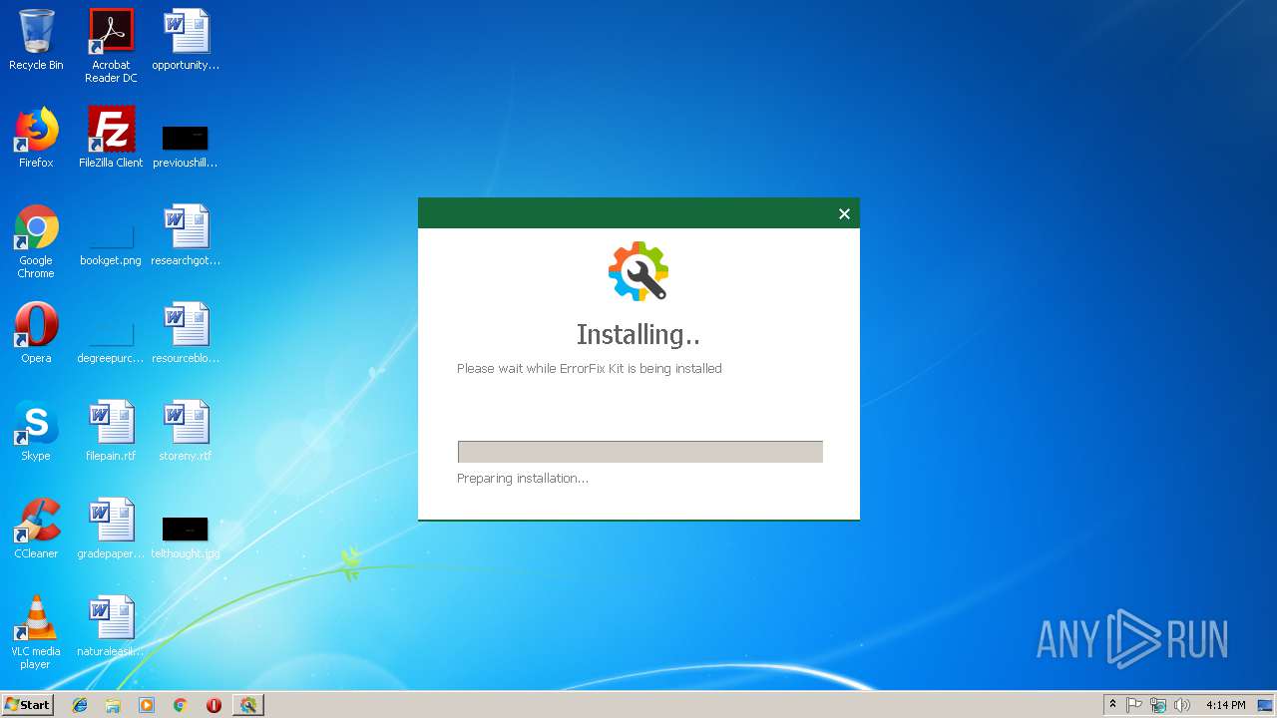Select the 'opportunity...' Word document

pyautogui.click(x=186, y=40)
